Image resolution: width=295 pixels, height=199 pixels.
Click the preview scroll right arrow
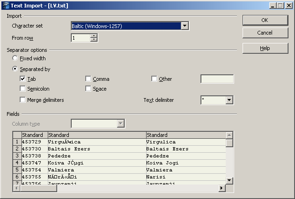[x=222, y=188]
